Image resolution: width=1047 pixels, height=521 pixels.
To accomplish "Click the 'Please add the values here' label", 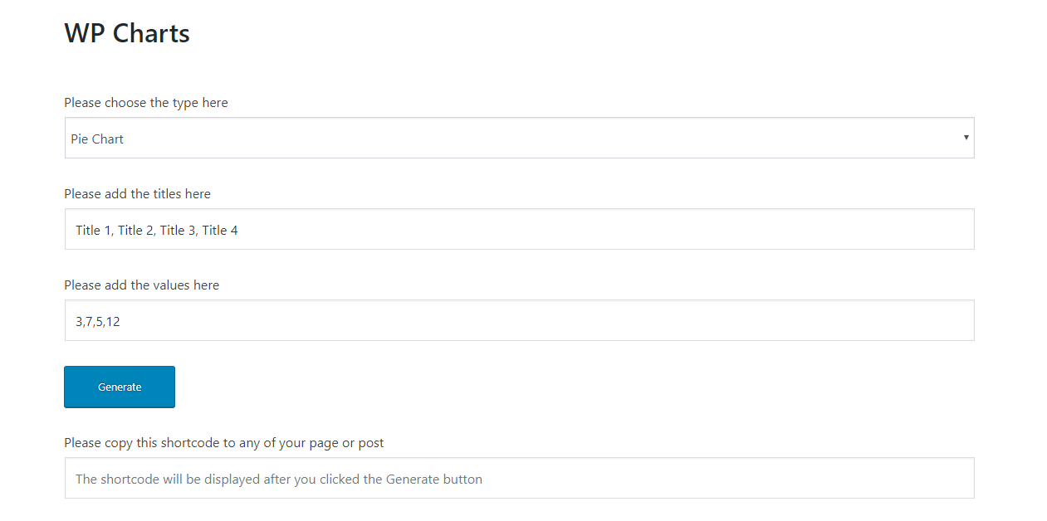I will pos(141,285).
